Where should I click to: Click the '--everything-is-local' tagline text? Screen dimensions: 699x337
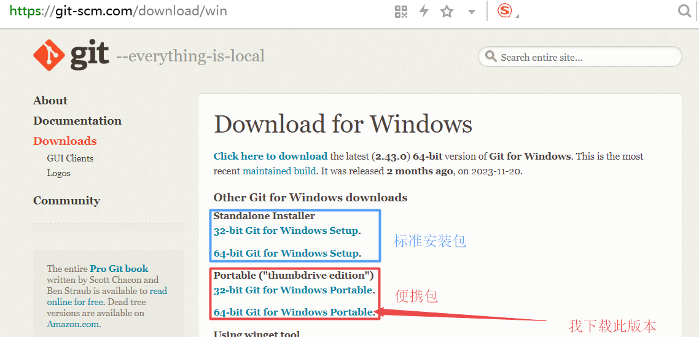pos(190,56)
